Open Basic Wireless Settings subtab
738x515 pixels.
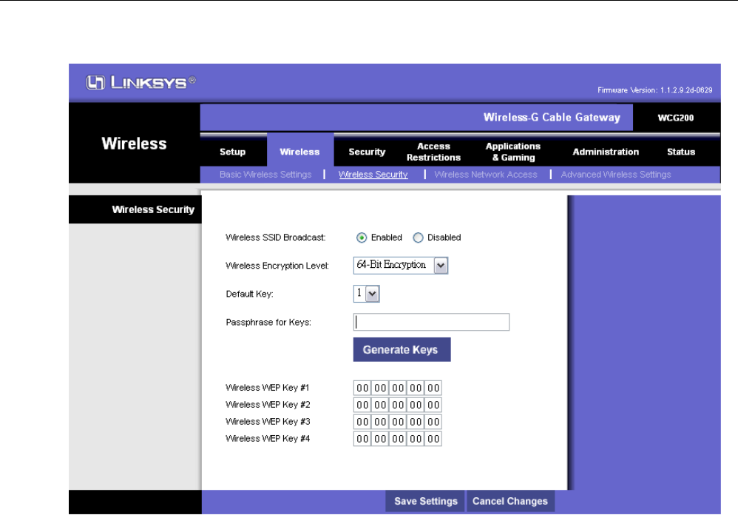(265, 175)
